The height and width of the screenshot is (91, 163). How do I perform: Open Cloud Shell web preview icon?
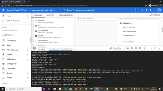point(136,48)
